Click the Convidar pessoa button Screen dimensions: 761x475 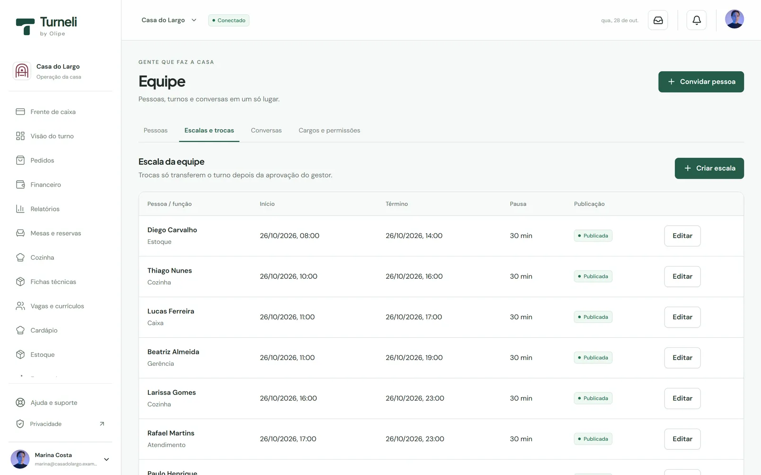pos(701,82)
